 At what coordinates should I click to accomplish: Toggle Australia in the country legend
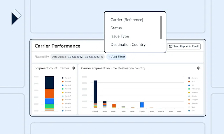pyautogui.click(x=193, y=92)
